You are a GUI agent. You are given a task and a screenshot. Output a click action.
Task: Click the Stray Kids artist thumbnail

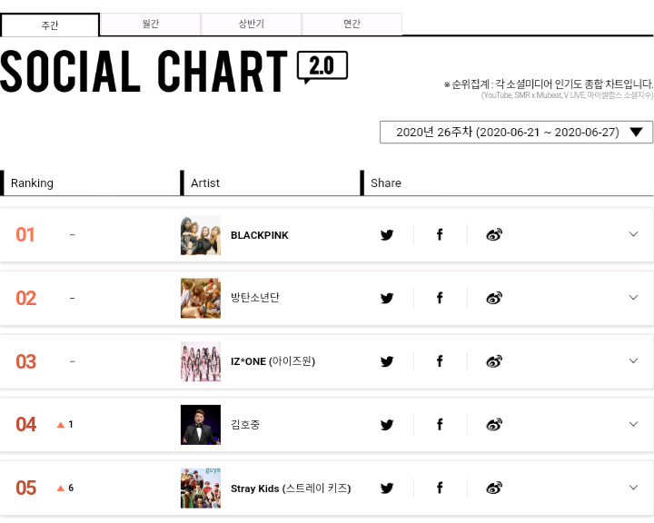point(201,488)
